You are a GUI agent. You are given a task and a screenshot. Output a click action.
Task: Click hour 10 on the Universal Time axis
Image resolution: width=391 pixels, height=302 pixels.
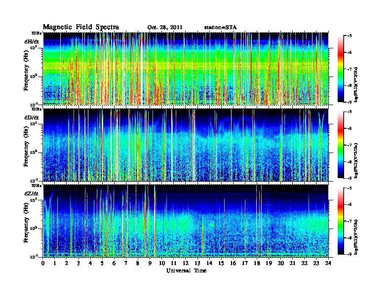click(162, 263)
